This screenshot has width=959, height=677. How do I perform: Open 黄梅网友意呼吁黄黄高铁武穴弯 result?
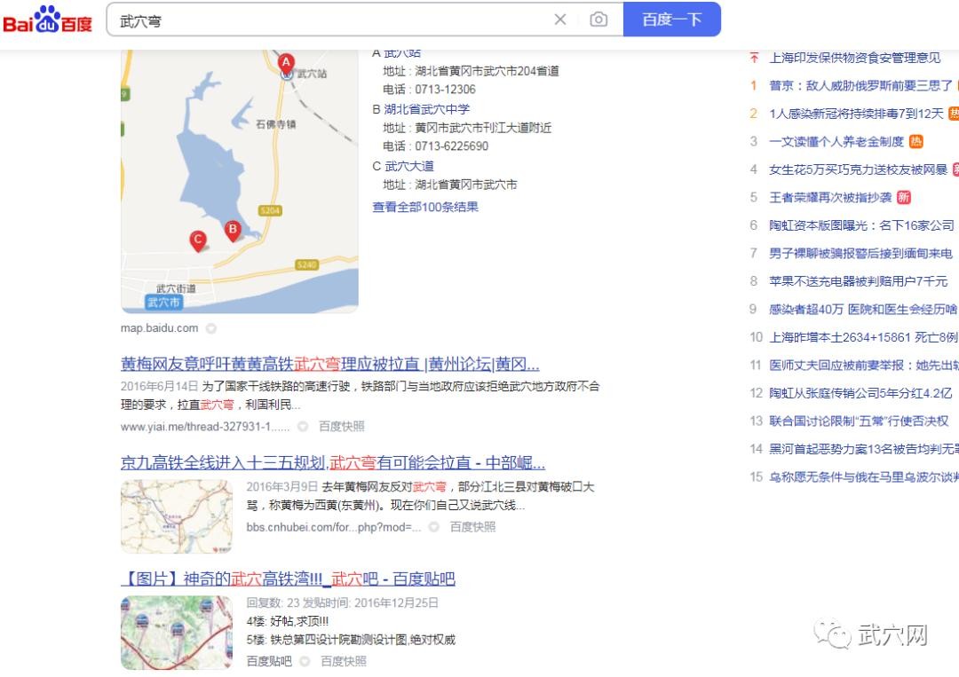[x=329, y=364]
